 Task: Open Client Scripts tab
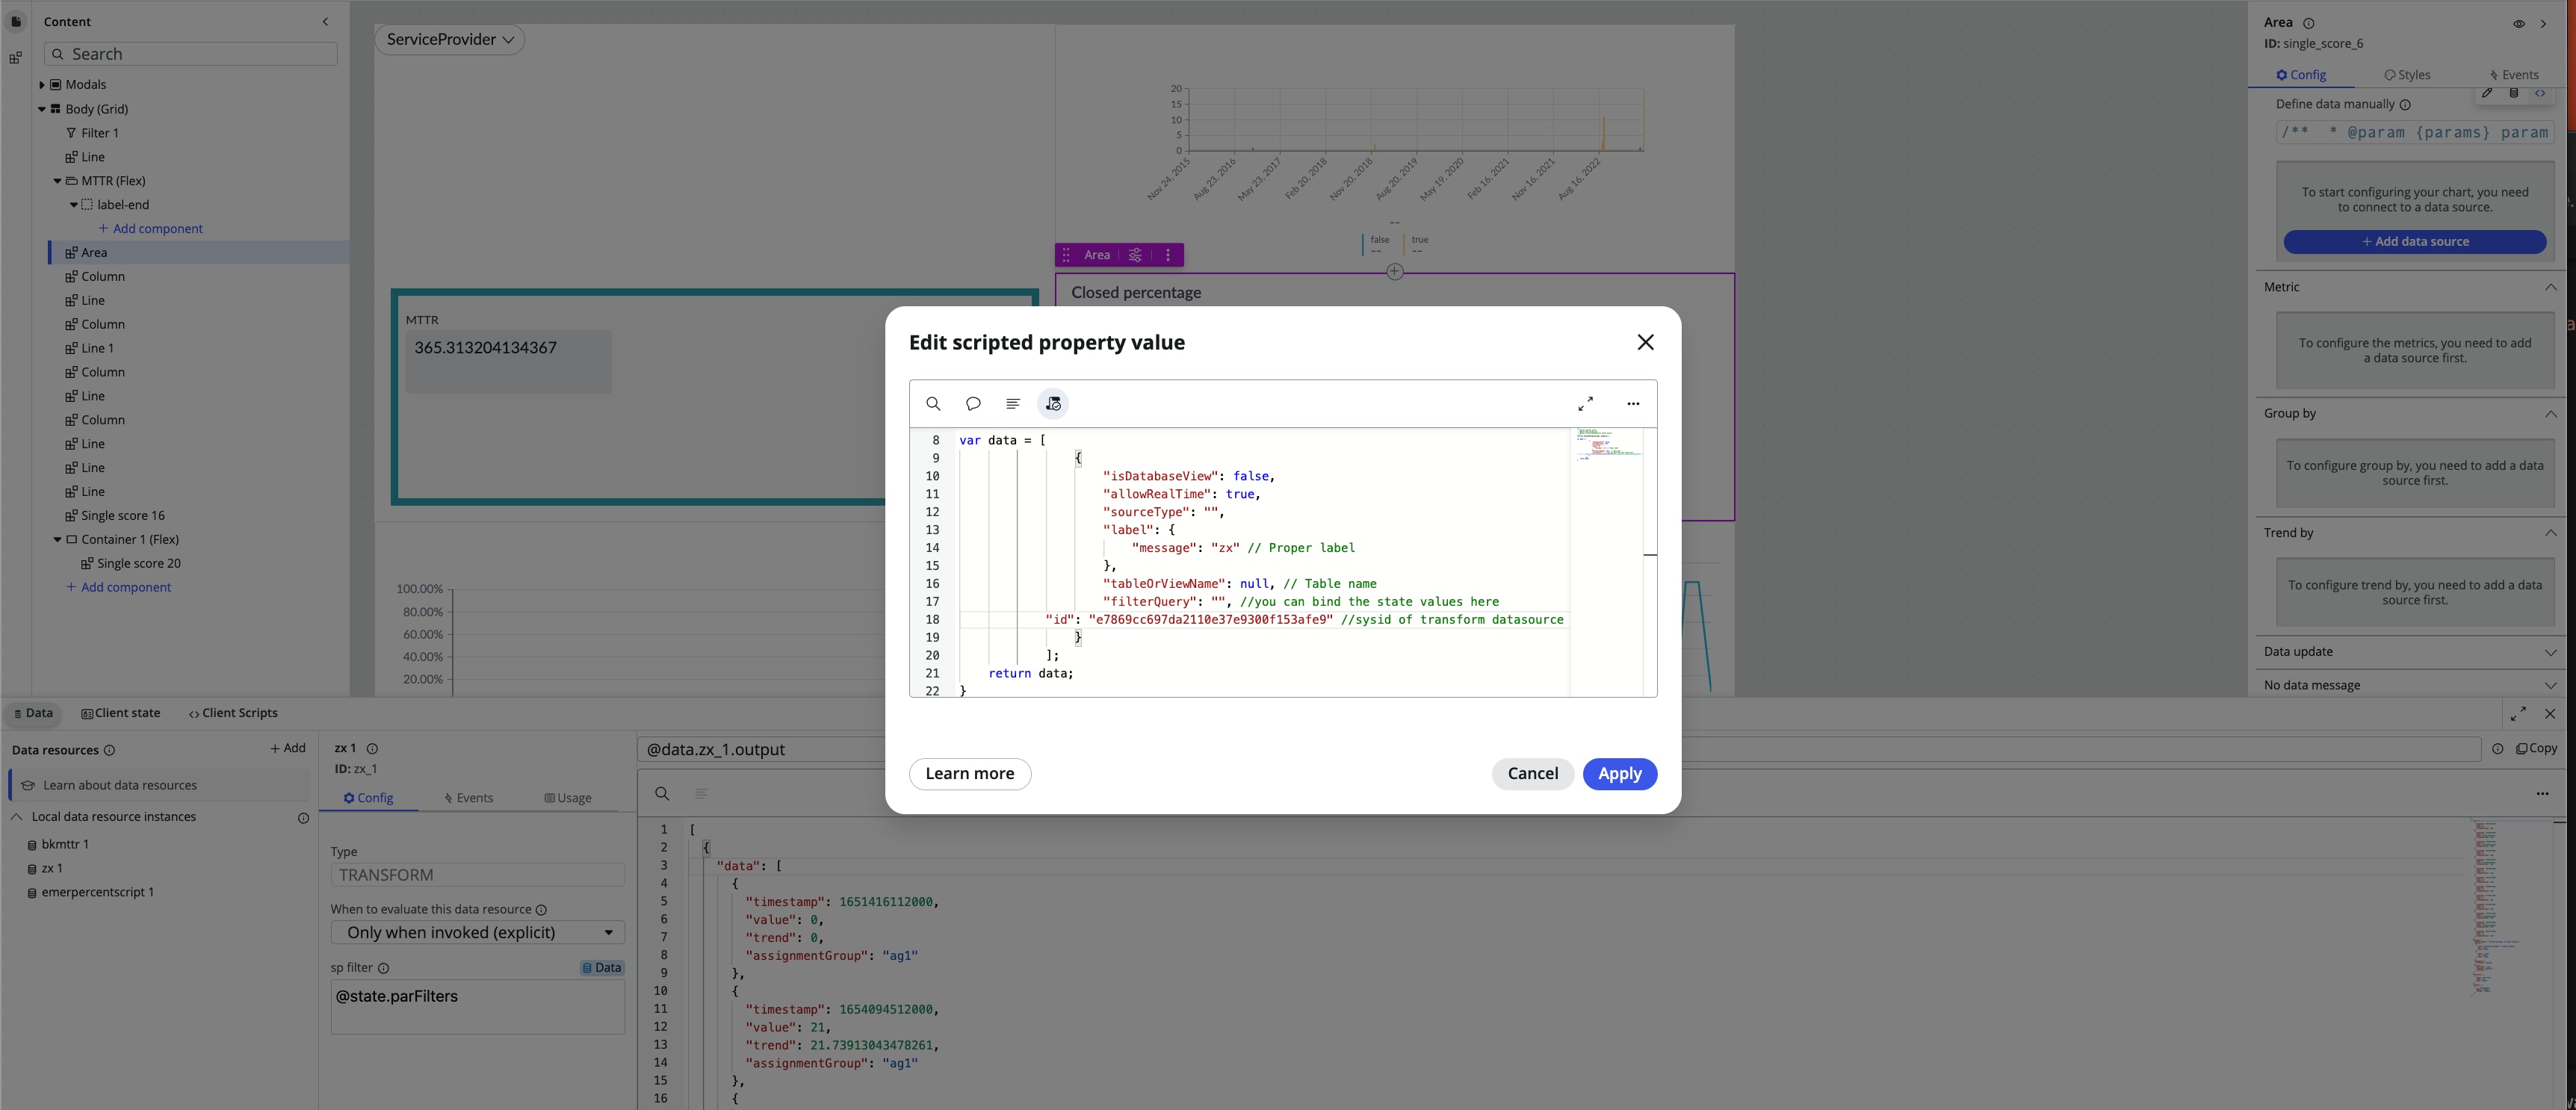point(233,713)
